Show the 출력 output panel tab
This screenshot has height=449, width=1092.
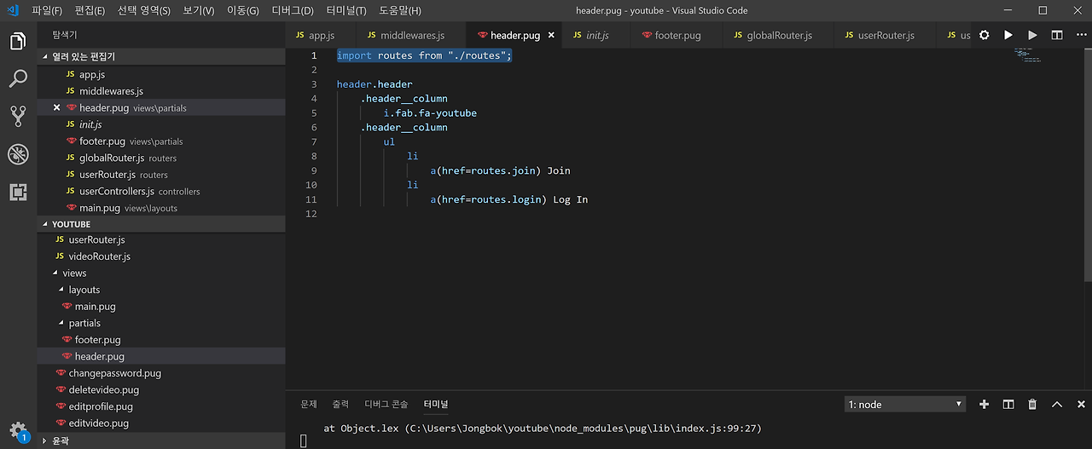click(340, 404)
